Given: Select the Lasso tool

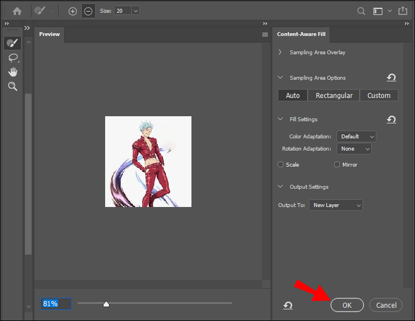Looking at the screenshot, I should pos(12,58).
